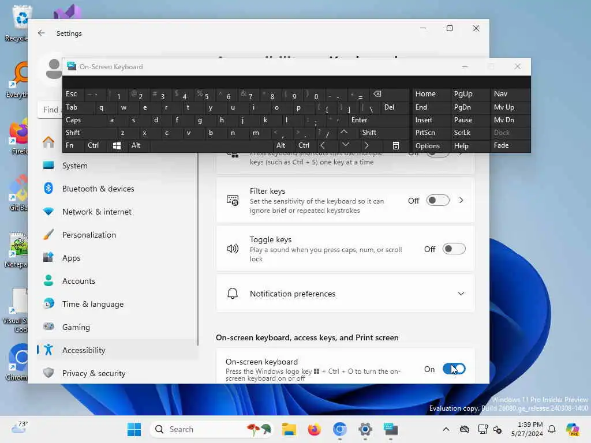Click Esc key on On-Screen Keyboard
Image resolution: width=591 pixels, height=443 pixels.
(73, 94)
